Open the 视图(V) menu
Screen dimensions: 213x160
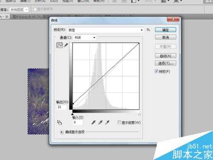[68, 1]
